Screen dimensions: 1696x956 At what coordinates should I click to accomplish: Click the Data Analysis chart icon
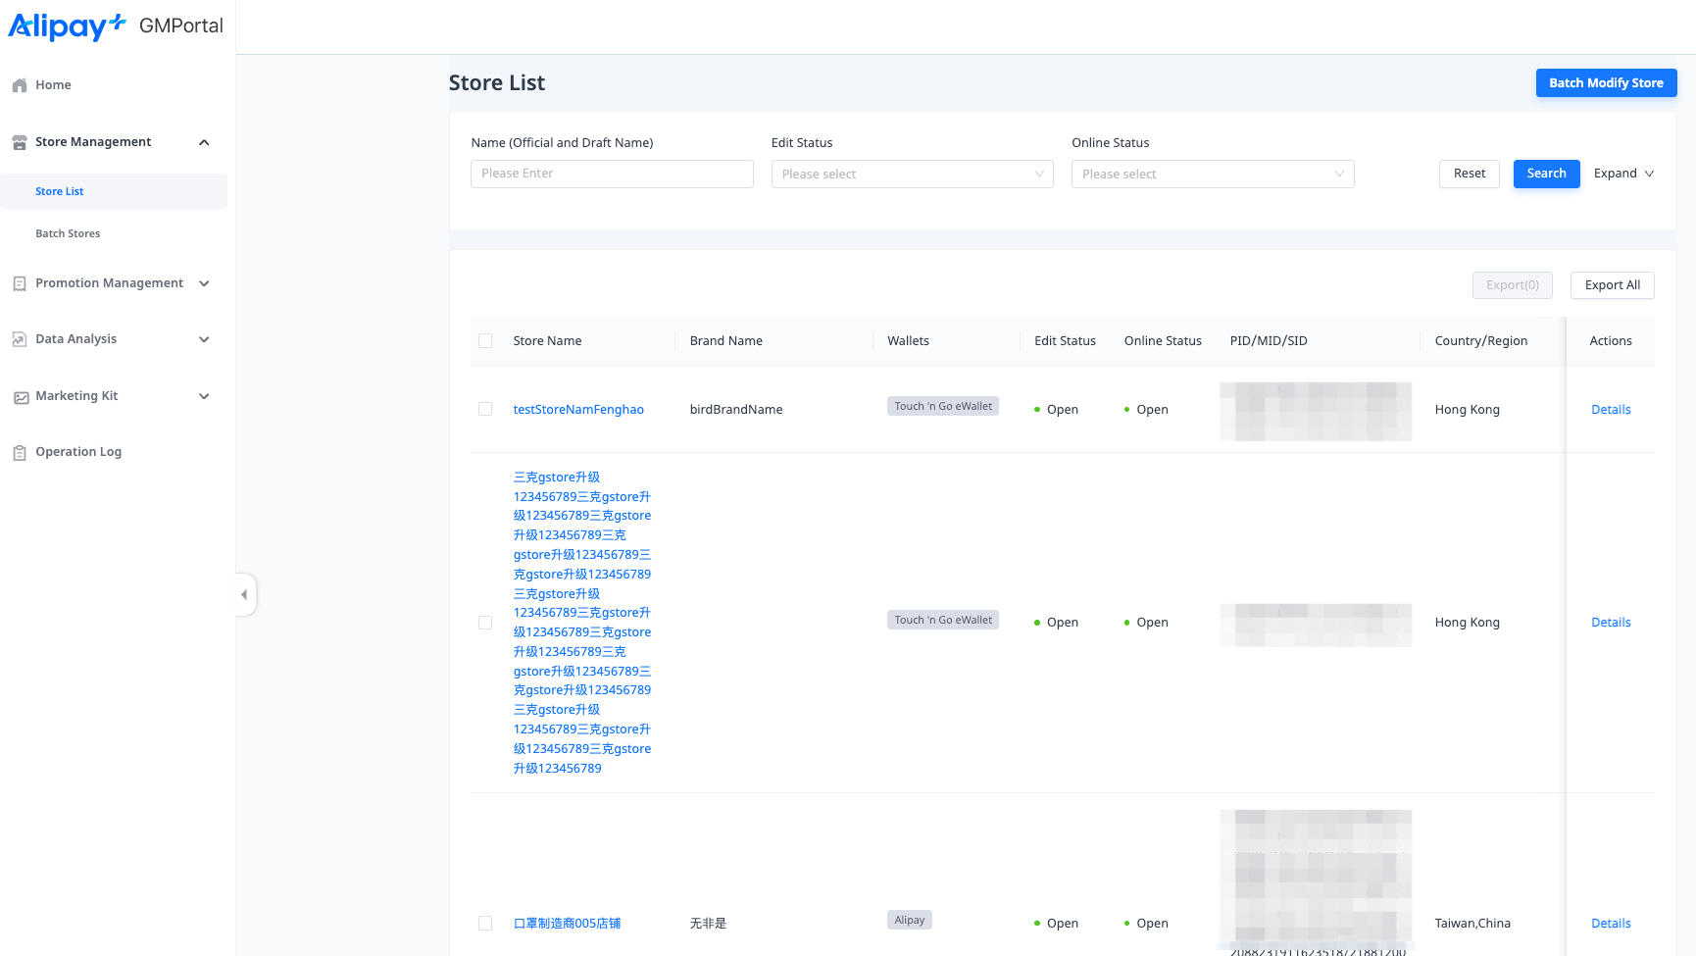(20, 339)
